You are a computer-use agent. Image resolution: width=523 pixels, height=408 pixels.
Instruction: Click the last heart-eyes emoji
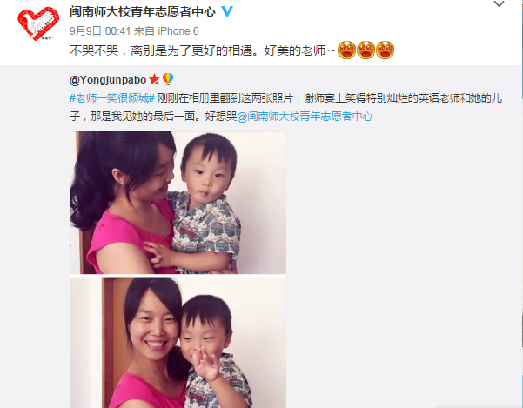point(386,50)
